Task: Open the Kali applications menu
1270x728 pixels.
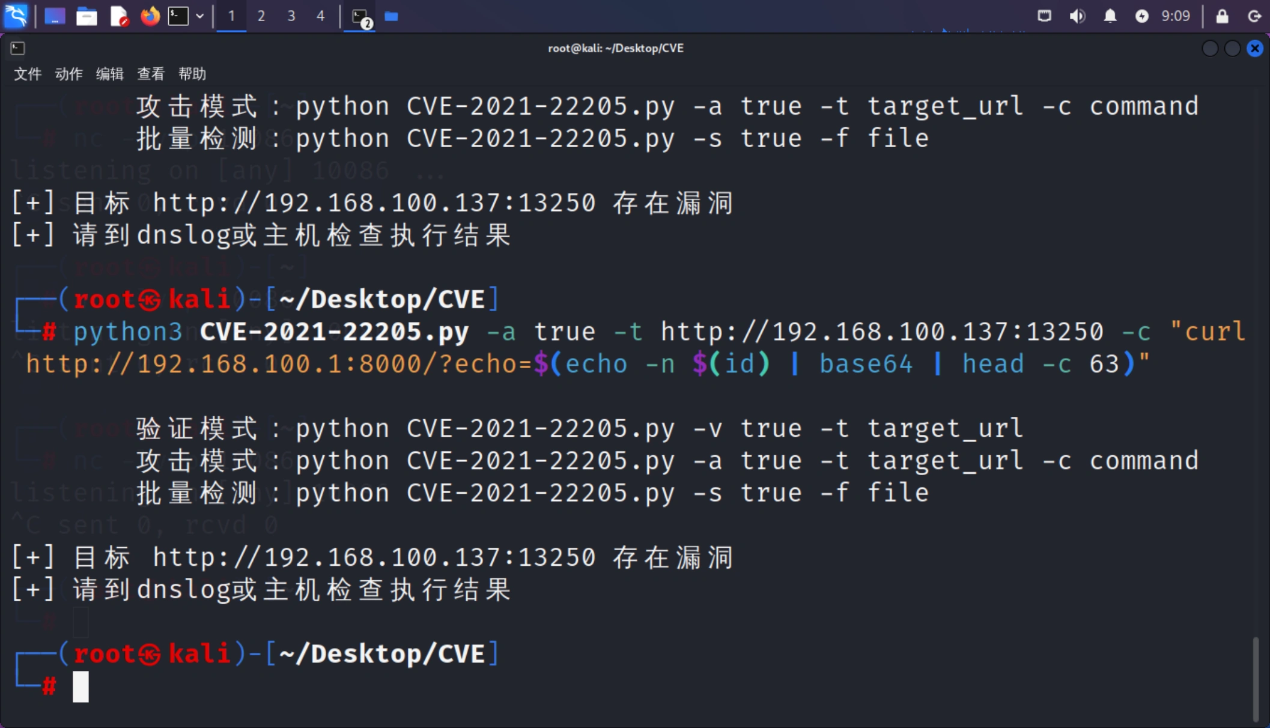Action: (x=16, y=16)
